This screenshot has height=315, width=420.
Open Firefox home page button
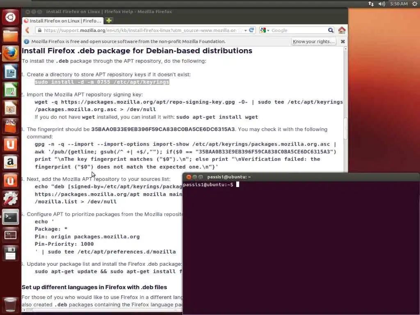[x=342, y=30]
